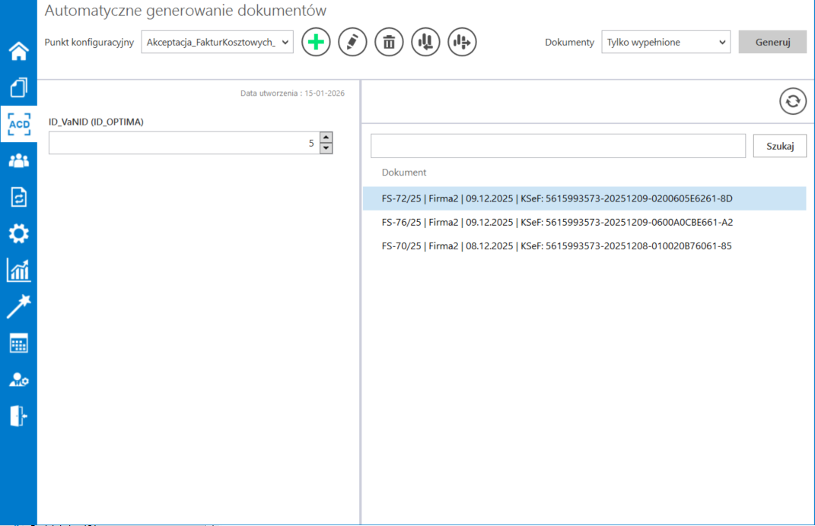The image size is (815, 526).
Task: Click the logout door icon in sidebar
Action: pos(18,415)
